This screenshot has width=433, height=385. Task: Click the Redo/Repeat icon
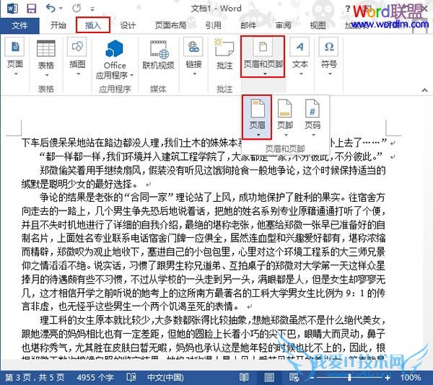pos(76,8)
